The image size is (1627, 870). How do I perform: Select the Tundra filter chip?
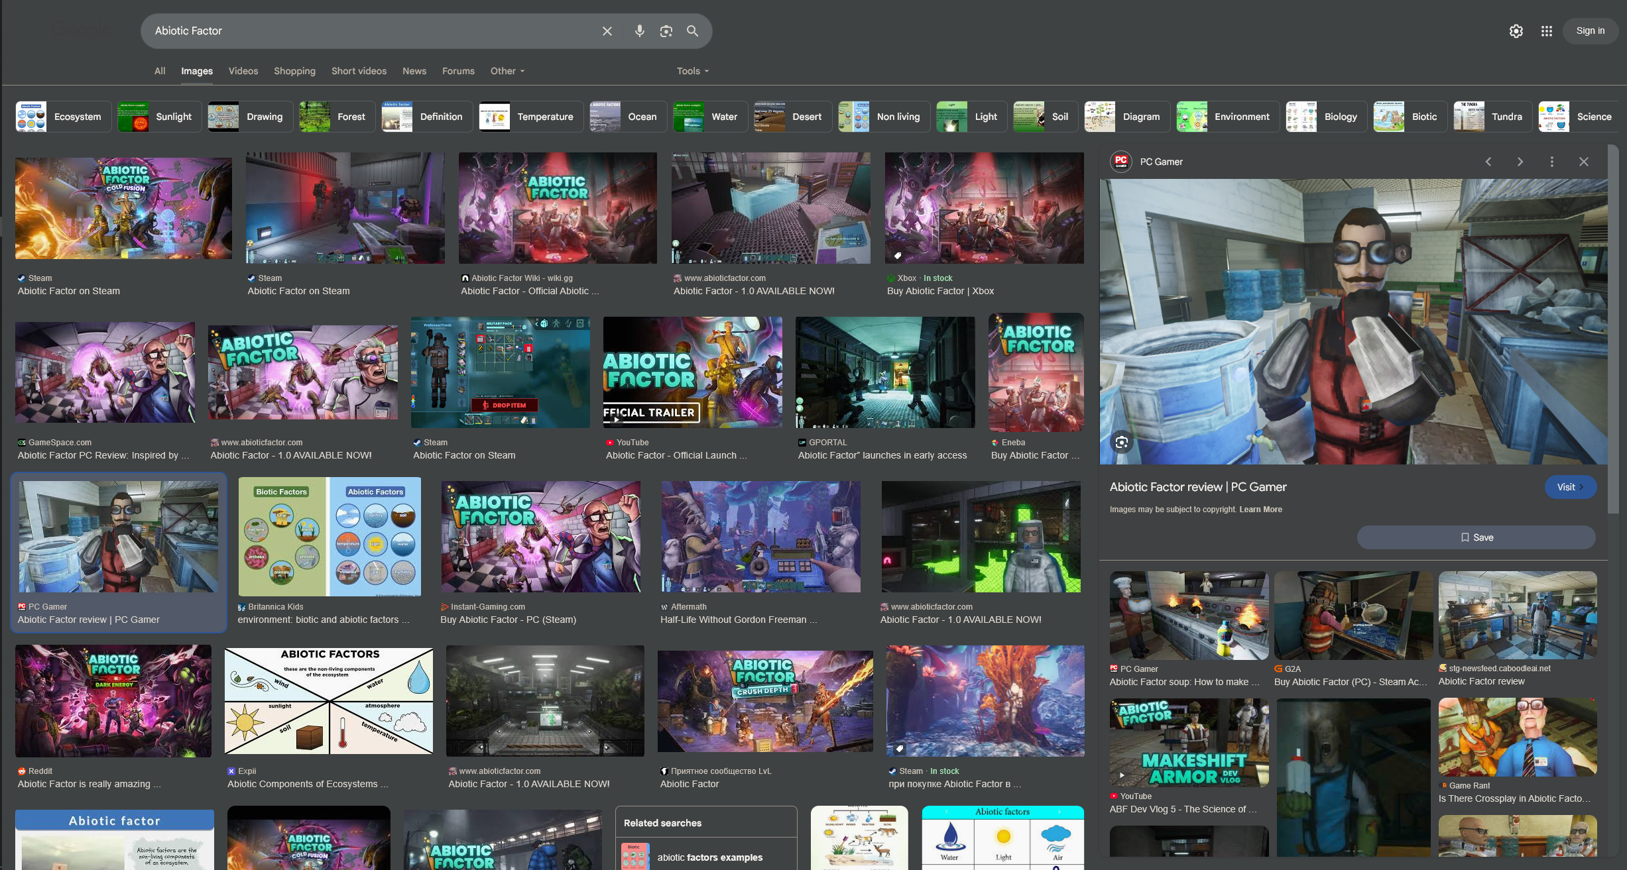(1492, 117)
